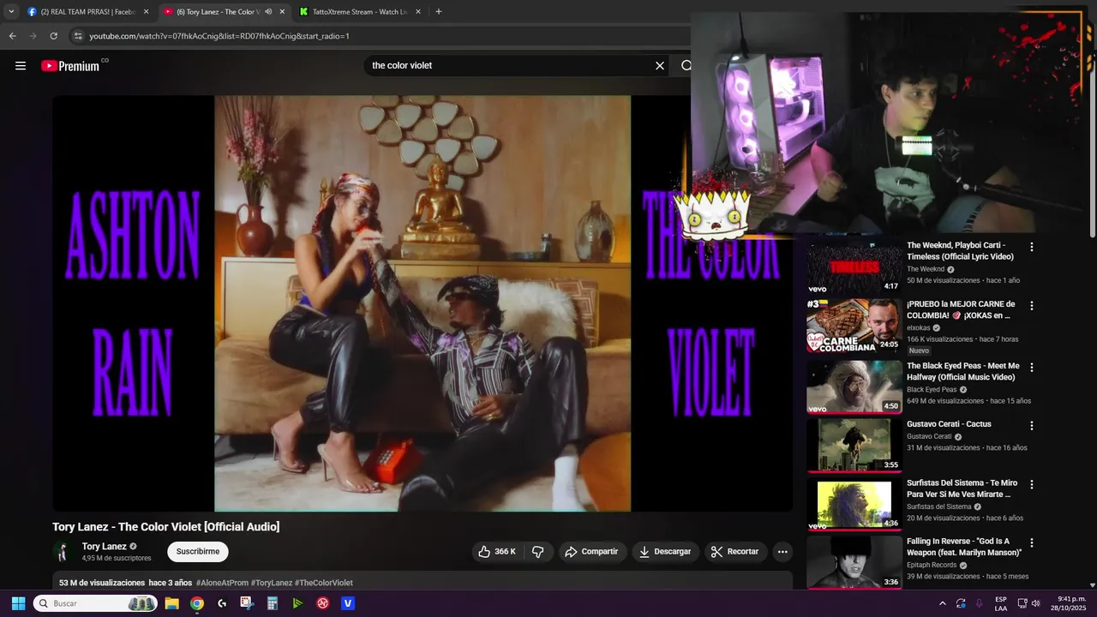Click title 'Falling In Reverse - God Is A Weapon'

tap(964, 547)
